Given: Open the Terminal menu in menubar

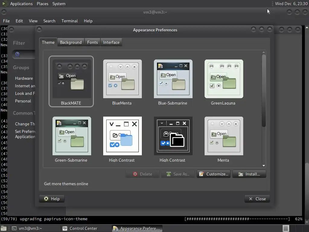Looking at the screenshot, I should (70, 21).
